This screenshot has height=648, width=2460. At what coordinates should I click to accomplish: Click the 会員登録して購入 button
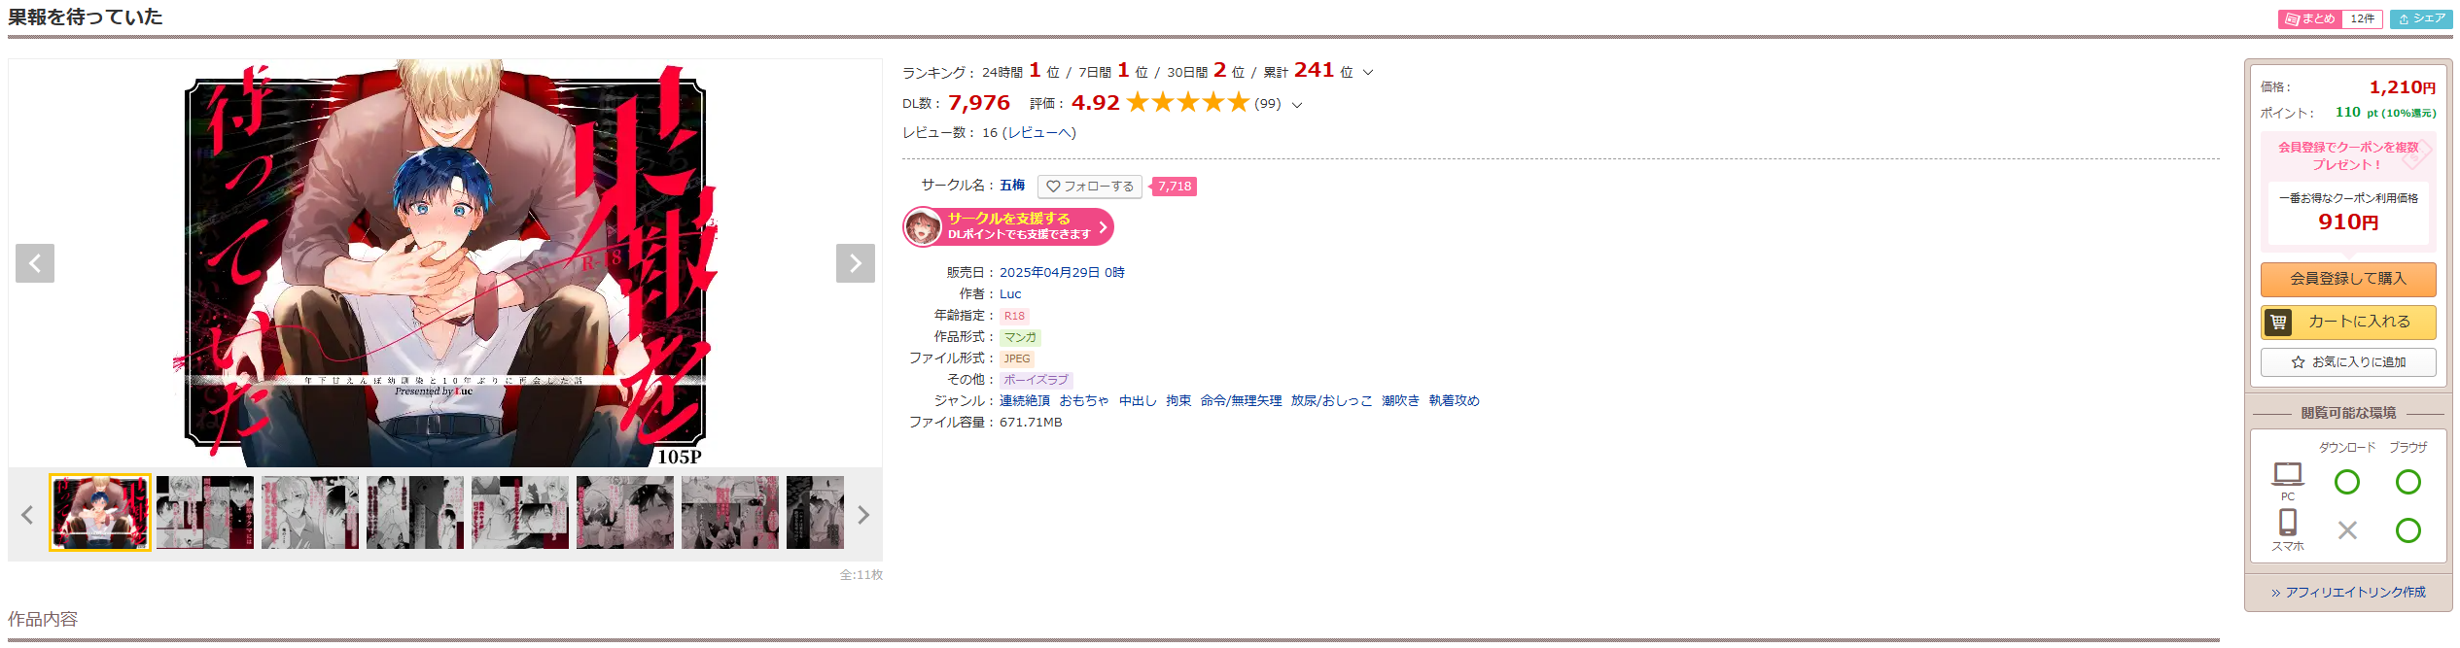2347,280
